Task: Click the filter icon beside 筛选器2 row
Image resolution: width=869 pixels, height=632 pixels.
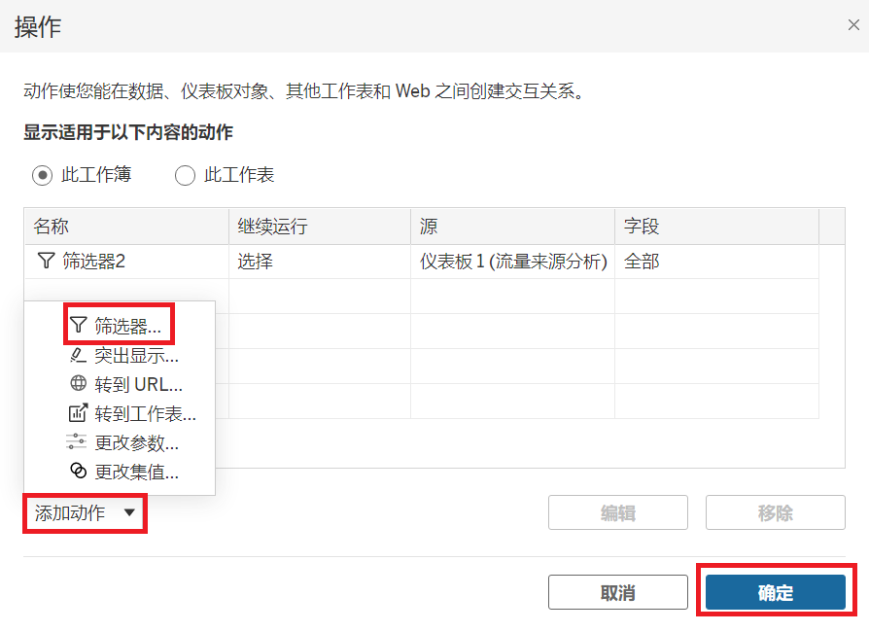Action: pyautogui.click(x=46, y=260)
